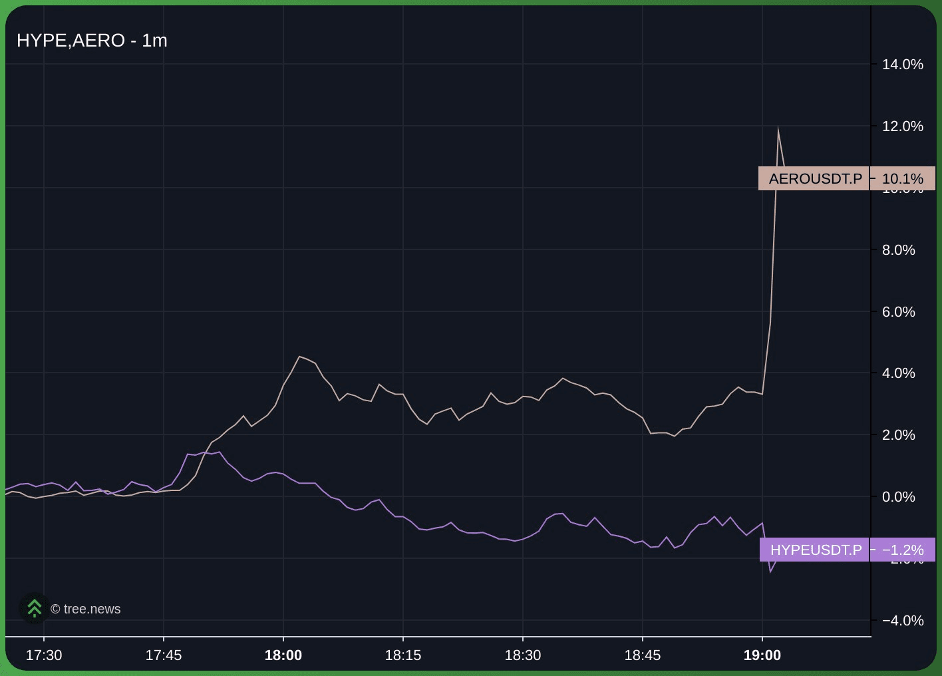The height and width of the screenshot is (676, 942).
Task: Click the 17:45 time axis label
Action: [x=164, y=655]
